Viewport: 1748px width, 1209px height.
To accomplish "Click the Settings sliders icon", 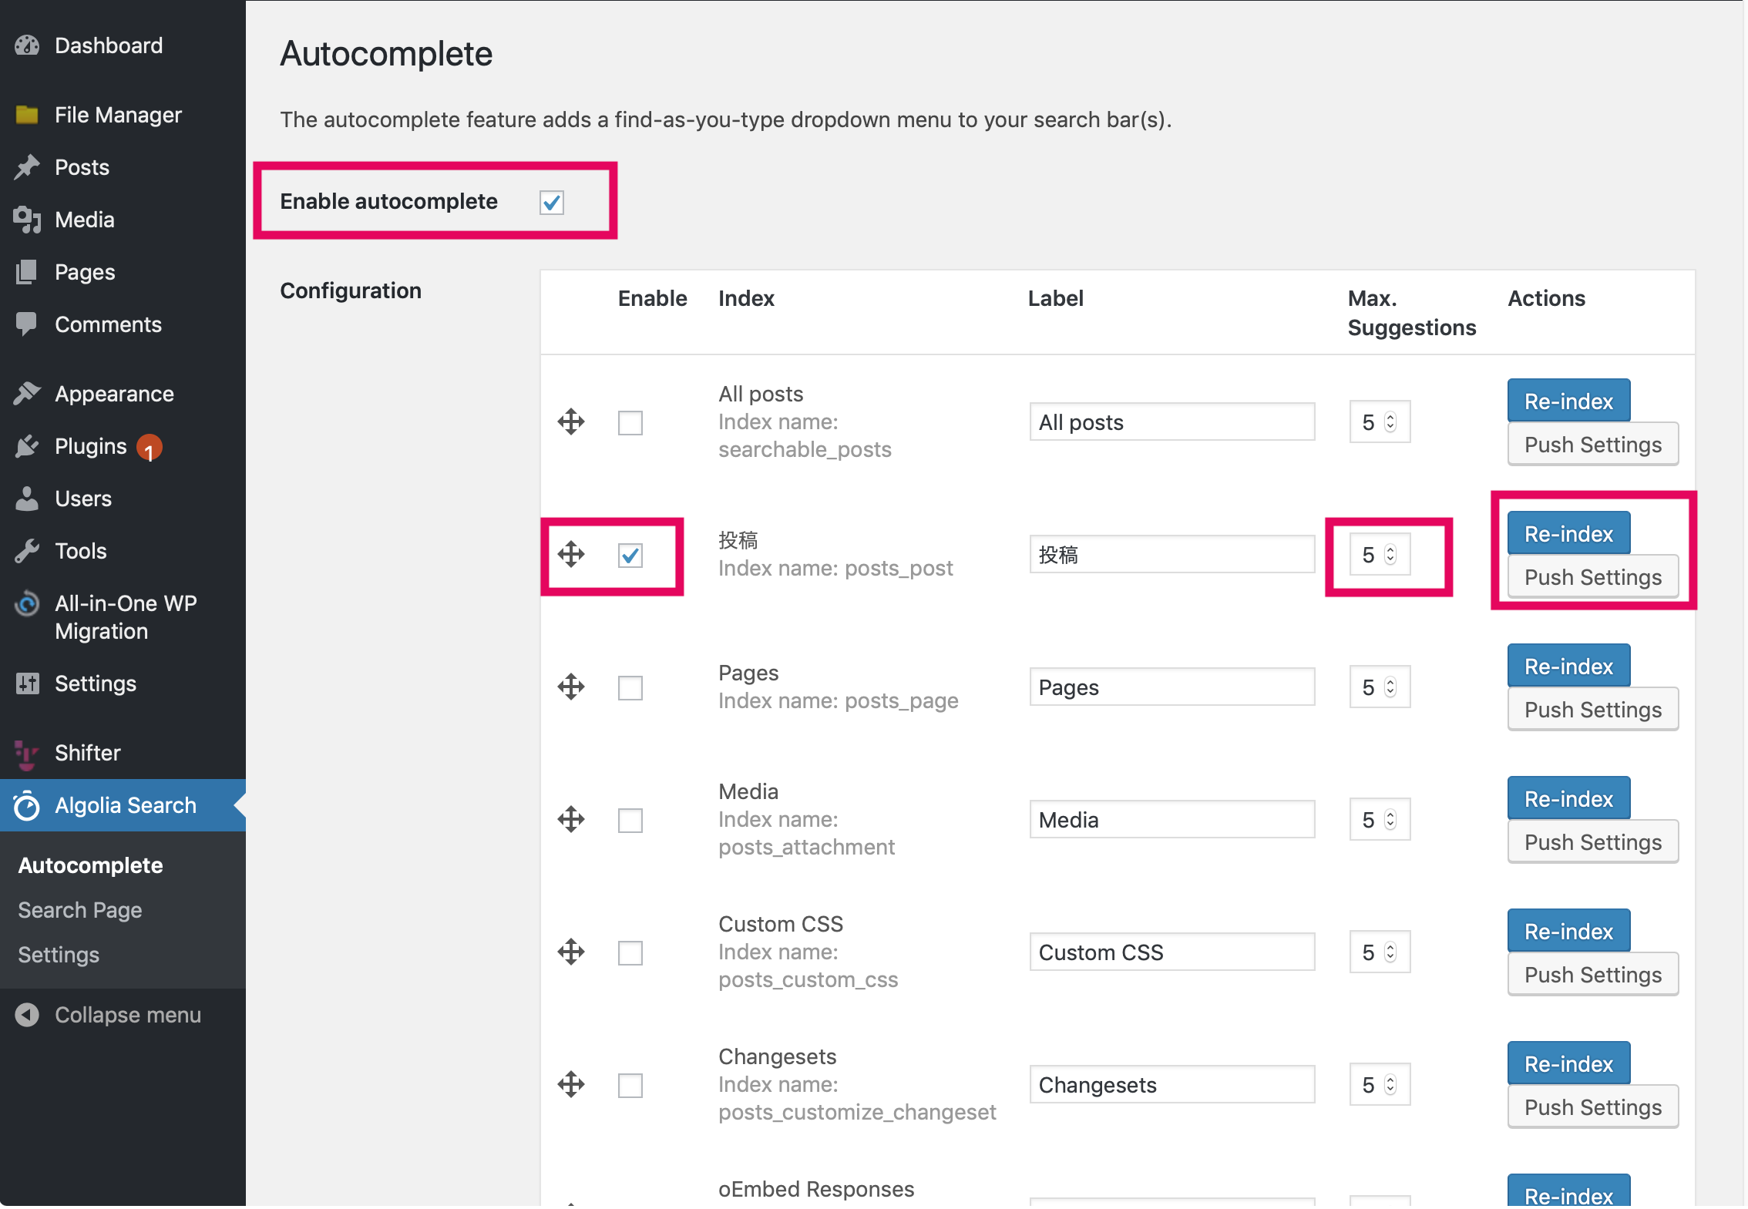I will pyautogui.click(x=27, y=683).
